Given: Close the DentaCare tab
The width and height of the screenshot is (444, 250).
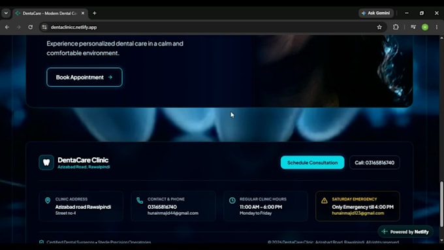Looking at the screenshot, I should point(83,13).
